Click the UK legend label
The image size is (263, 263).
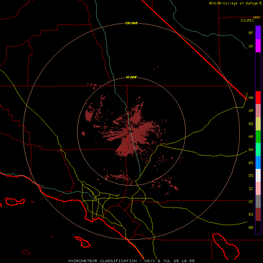click(251, 46)
